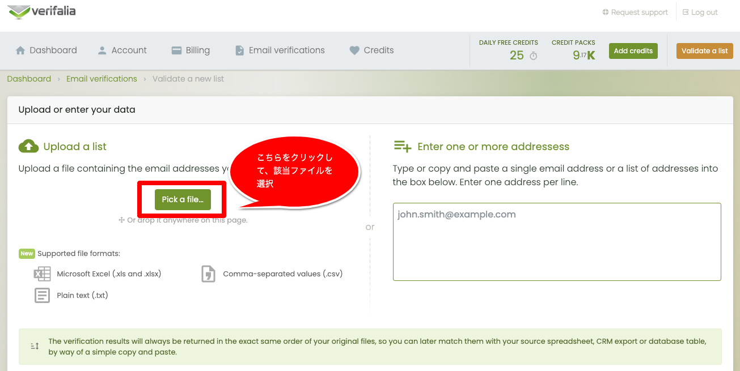Click the Dashboard home icon
The width and height of the screenshot is (740, 371).
[20, 50]
